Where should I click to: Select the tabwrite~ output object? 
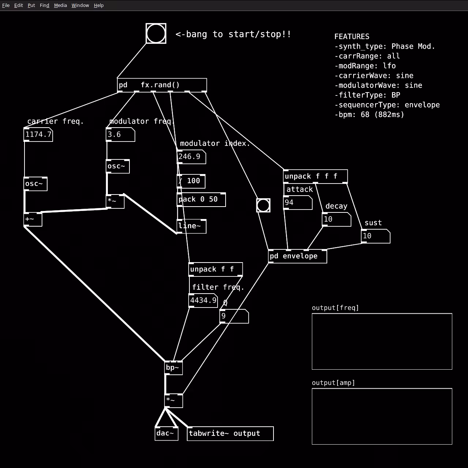[x=230, y=434]
